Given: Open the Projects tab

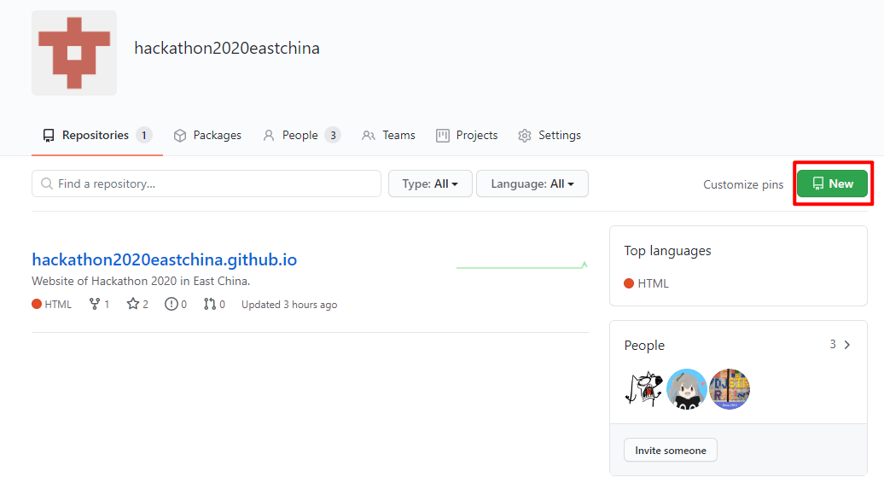Looking at the screenshot, I should pos(467,136).
